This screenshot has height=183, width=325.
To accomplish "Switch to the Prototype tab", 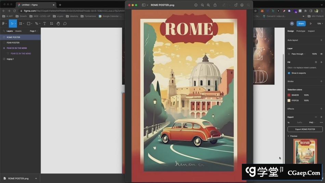I will [x=301, y=31].
